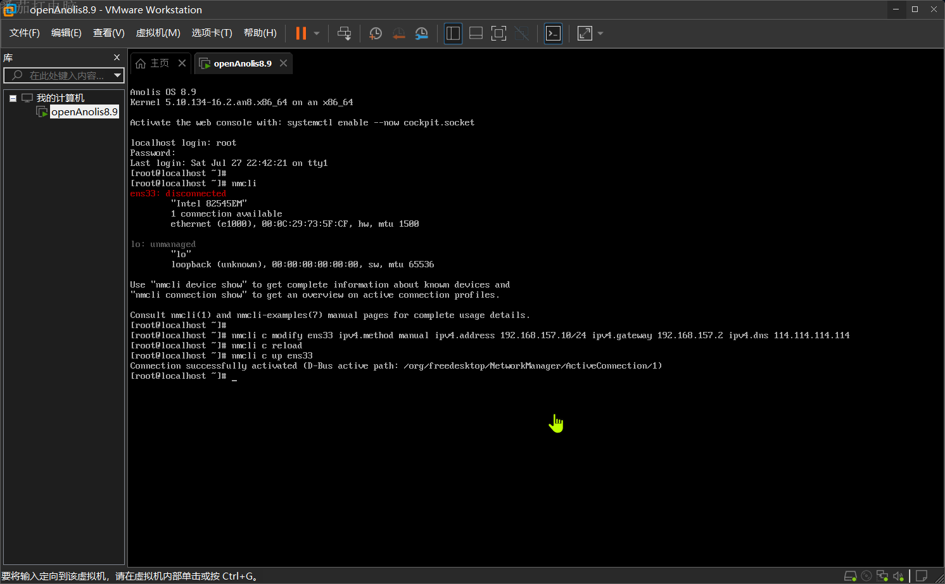
Task: Close the openAnolis8.9 tab
Action: 283,63
